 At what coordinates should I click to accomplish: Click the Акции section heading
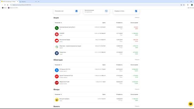pyautogui.click(x=56, y=18)
